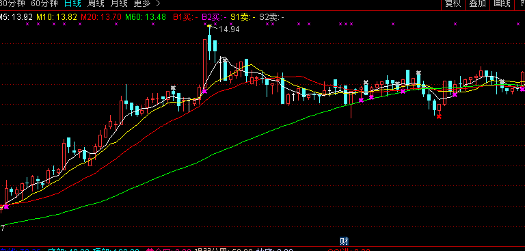
Task: Select the green M60: 13.48 label
Action: coord(146,16)
